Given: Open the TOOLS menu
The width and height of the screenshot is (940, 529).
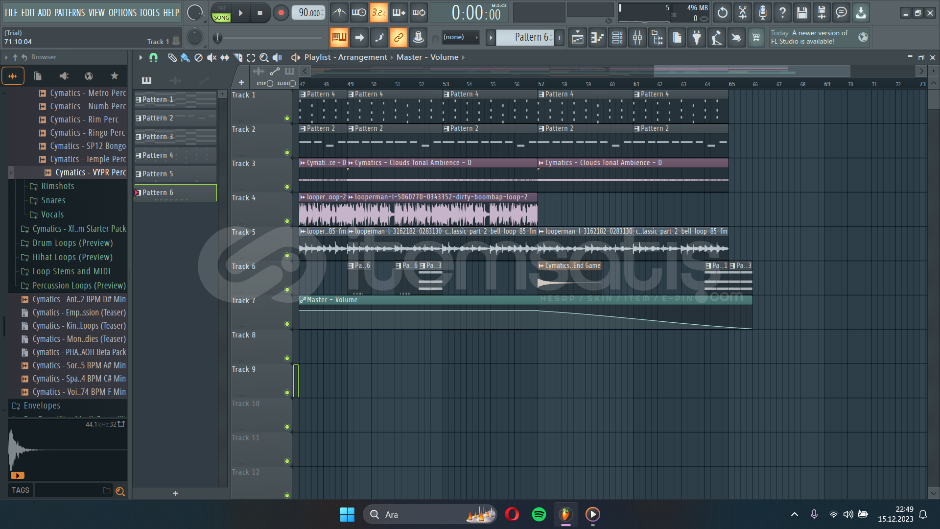Looking at the screenshot, I should [149, 13].
